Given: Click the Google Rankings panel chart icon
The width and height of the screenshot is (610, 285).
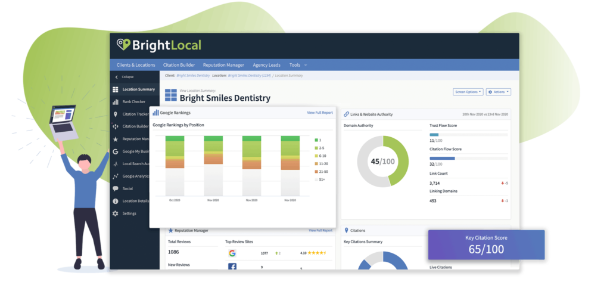Looking at the screenshot, I should 155,113.
